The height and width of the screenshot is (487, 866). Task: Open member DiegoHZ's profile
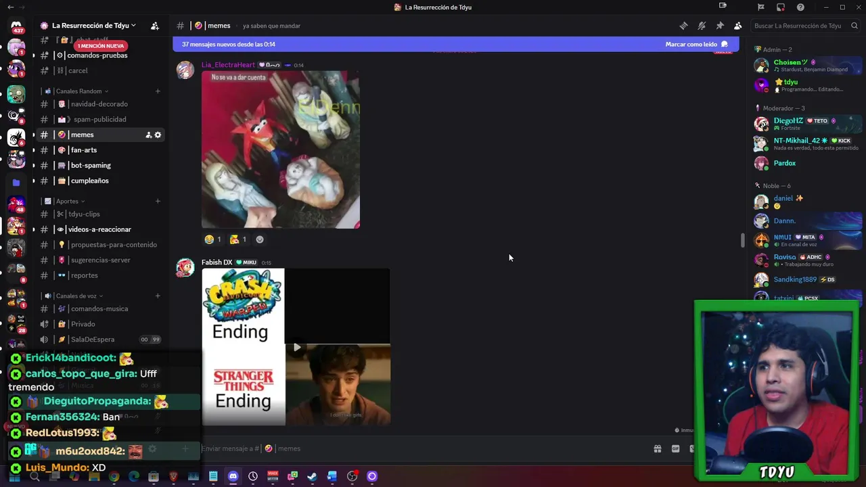tap(808, 124)
